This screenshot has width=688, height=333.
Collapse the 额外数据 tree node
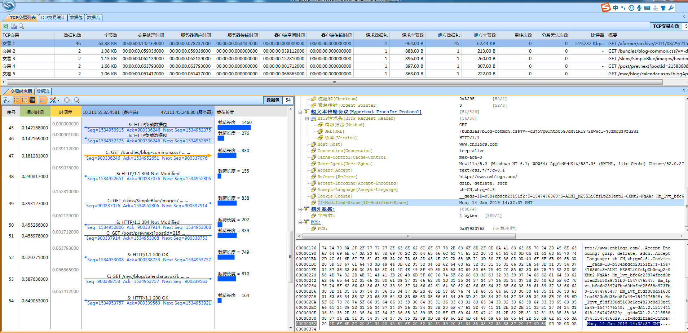click(300, 209)
